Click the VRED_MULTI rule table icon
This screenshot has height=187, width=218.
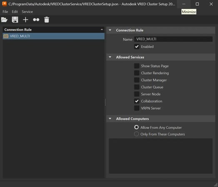pyautogui.click(x=6, y=36)
